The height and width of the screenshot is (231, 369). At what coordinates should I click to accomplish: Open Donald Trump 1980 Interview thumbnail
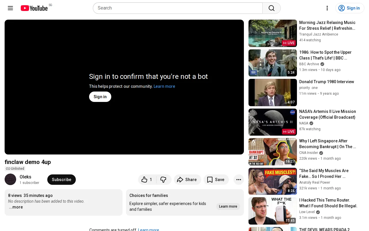pyautogui.click(x=273, y=92)
